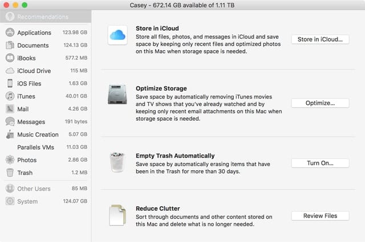Select the Messages speech bubble icon
The height and width of the screenshot is (242, 365).
point(10,122)
